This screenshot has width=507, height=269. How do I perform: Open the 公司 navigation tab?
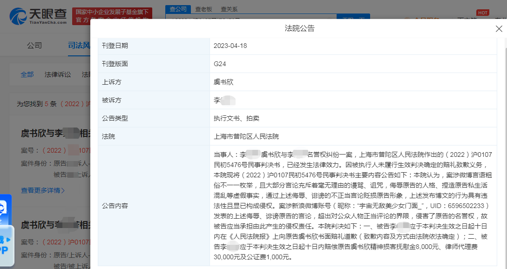tap(34, 45)
